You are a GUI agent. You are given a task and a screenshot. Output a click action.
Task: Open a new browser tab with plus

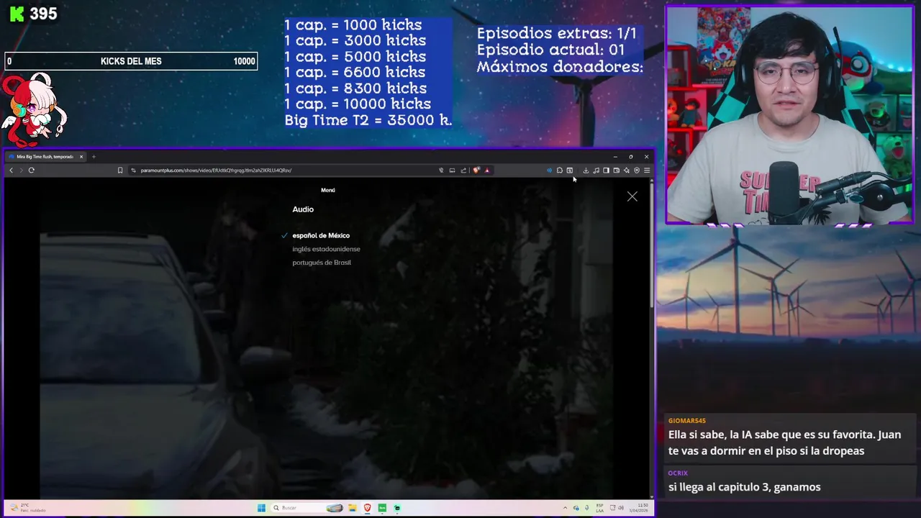click(94, 157)
